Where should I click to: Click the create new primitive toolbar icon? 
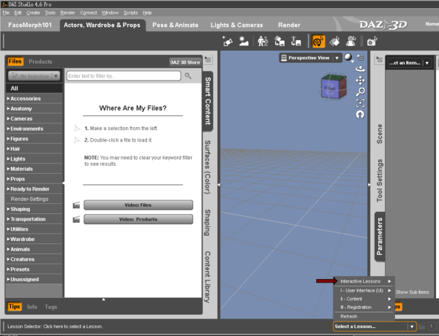227,42
